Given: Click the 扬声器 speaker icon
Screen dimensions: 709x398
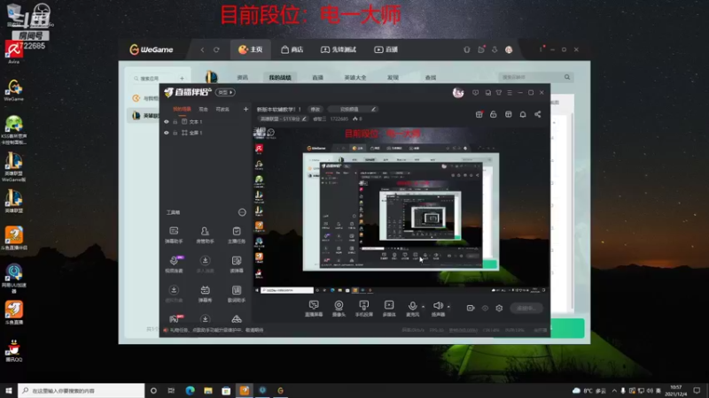Looking at the screenshot, I should pos(437,306).
